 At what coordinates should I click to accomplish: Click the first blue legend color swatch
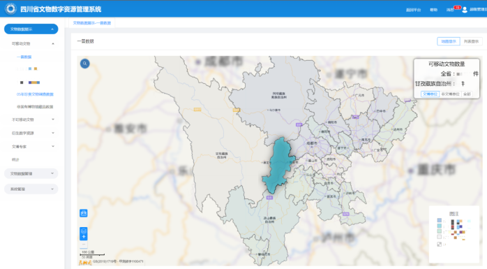(439, 220)
